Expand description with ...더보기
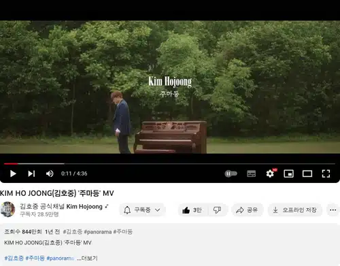The height and width of the screenshot is (266, 340). 87,259
